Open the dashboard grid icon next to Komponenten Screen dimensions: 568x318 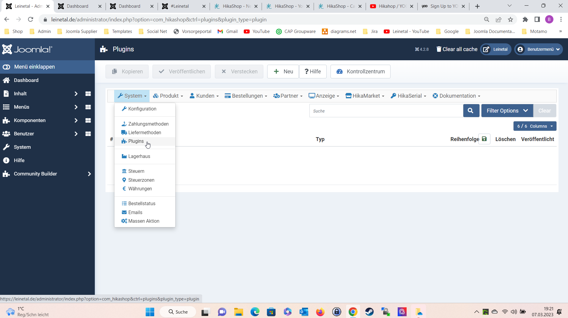(88, 120)
